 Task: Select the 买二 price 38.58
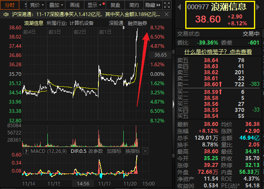[211, 98]
